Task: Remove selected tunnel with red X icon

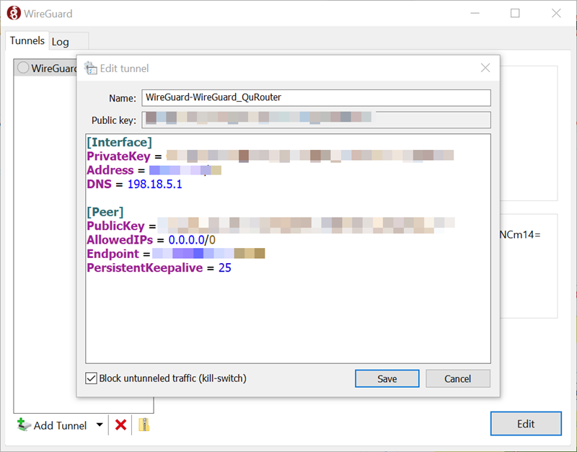Action: pos(120,425)
